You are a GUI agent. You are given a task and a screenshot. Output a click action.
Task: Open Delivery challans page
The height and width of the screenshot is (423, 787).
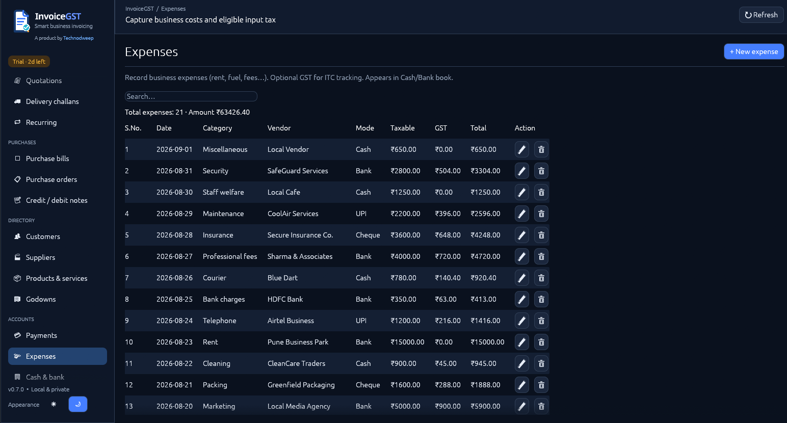coord(58,101)
